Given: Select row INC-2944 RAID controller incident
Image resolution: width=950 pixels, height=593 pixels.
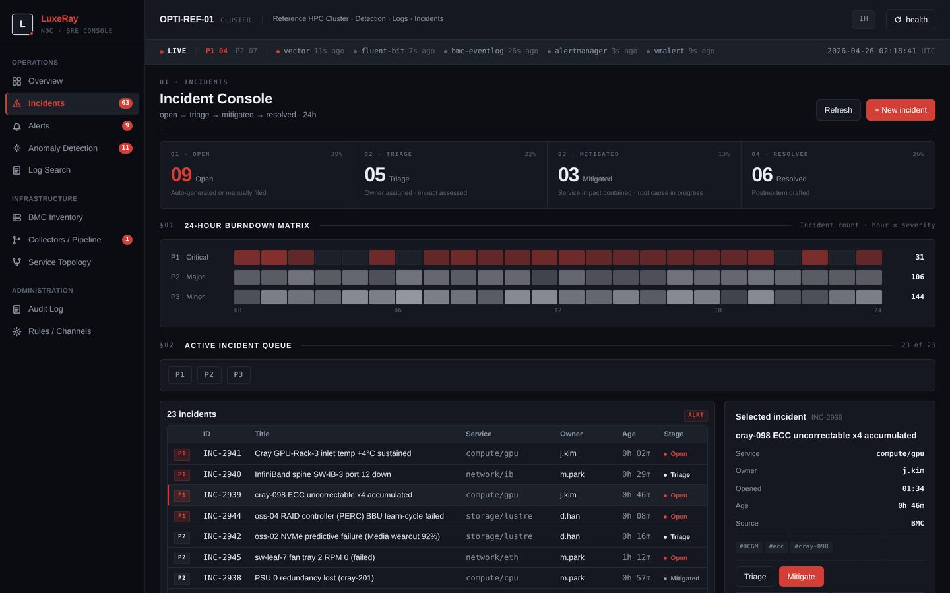Looking at the screenshot, I should 437,516.
